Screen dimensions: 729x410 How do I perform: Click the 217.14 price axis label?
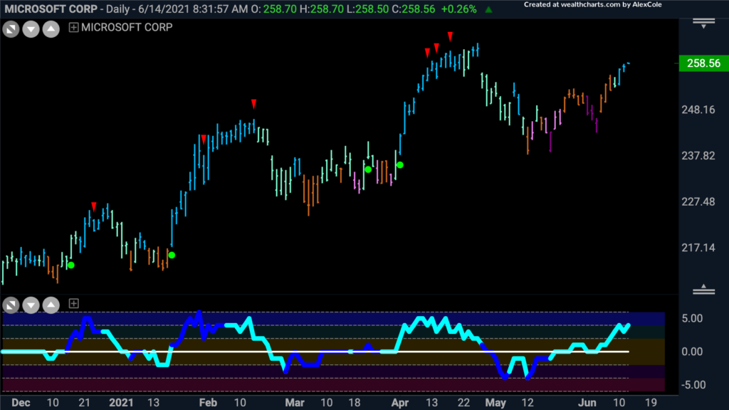pos(698,248)
